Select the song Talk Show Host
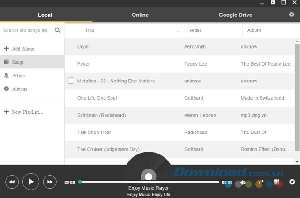Image resolution: width=300 pixels, height=198 pixels. point(94,132)
